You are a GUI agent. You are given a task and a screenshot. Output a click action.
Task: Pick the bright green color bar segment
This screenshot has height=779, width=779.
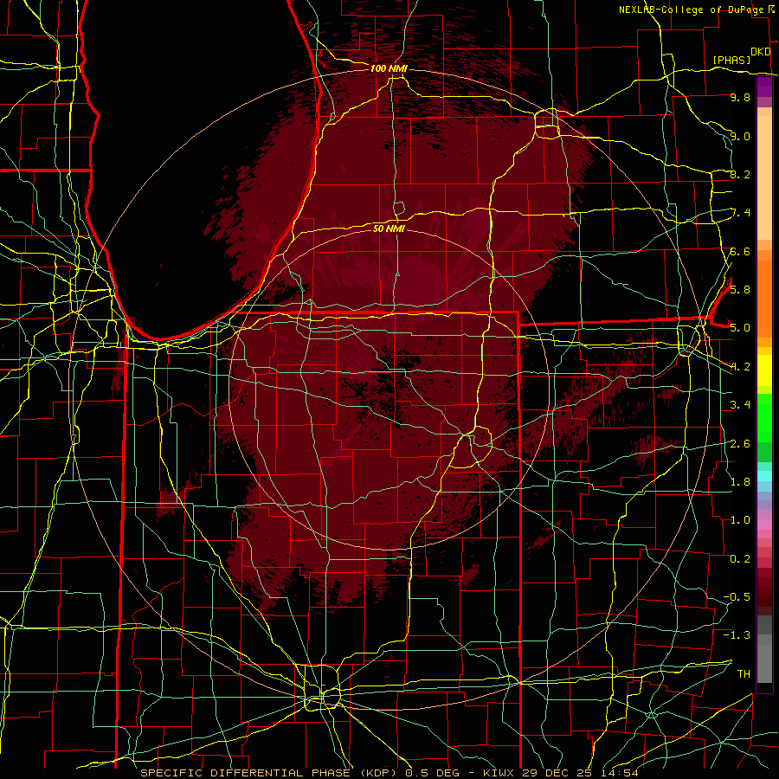pyautogui.click(x=764, y=418)
